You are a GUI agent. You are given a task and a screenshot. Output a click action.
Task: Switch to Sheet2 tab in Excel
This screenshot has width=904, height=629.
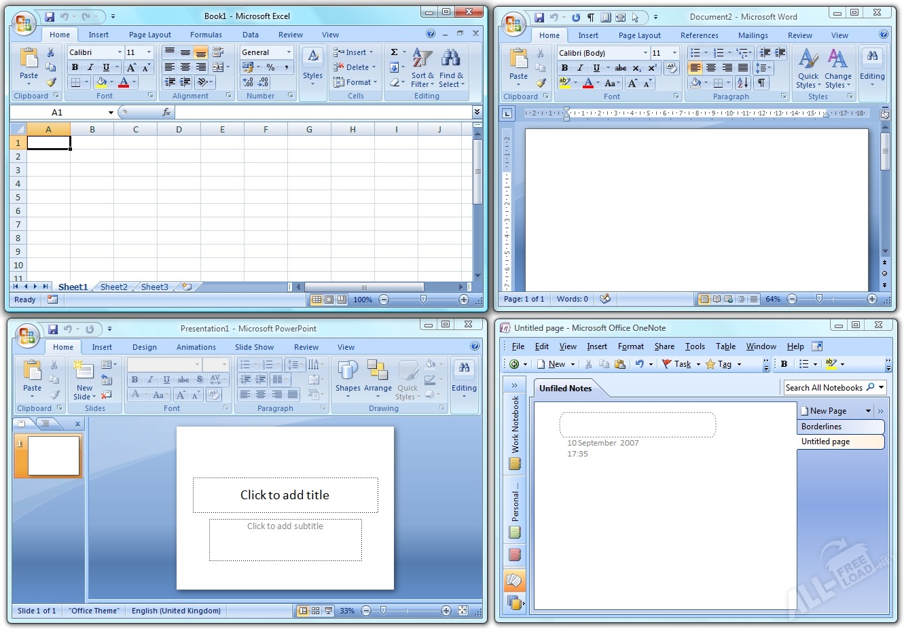click(x=114, y=287)
